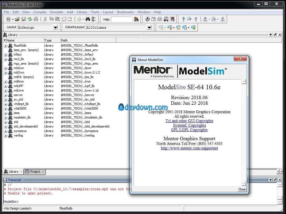Click the About dialog scrollbar up arrow

point(244,81)
